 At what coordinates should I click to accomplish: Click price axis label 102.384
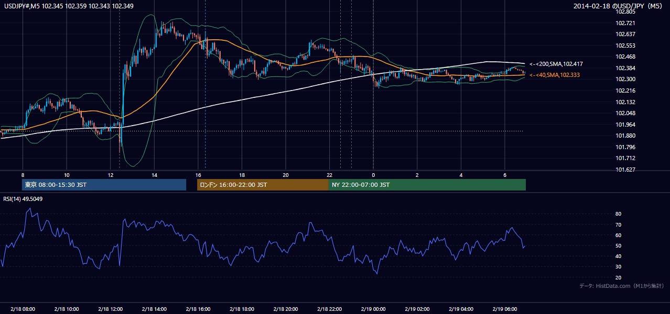(625, 68)
